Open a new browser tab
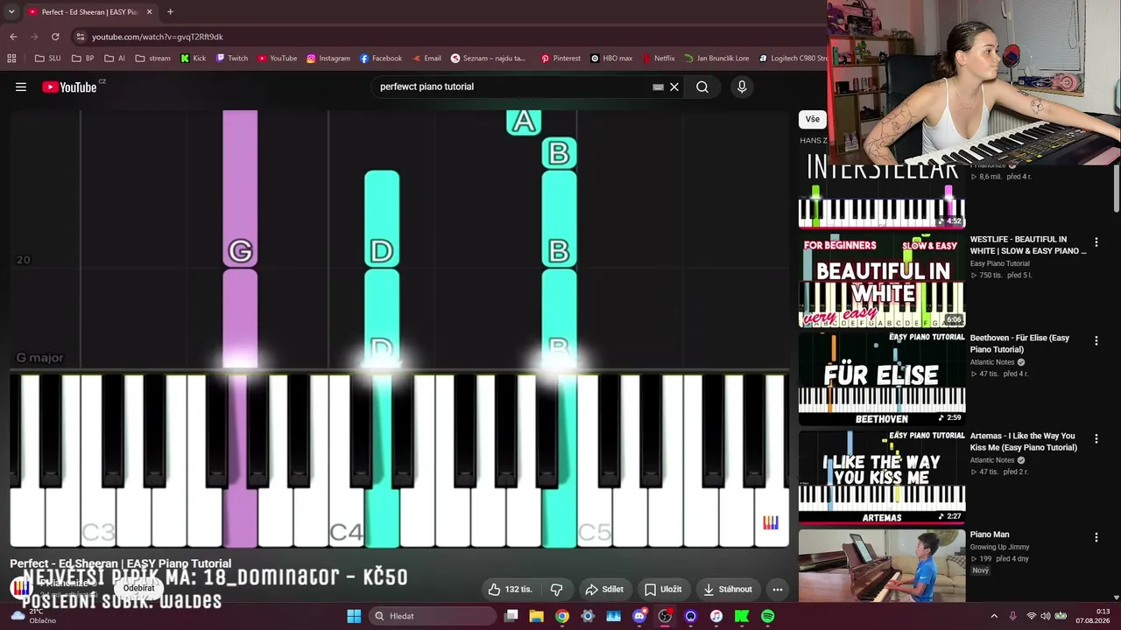 [170, 12]
